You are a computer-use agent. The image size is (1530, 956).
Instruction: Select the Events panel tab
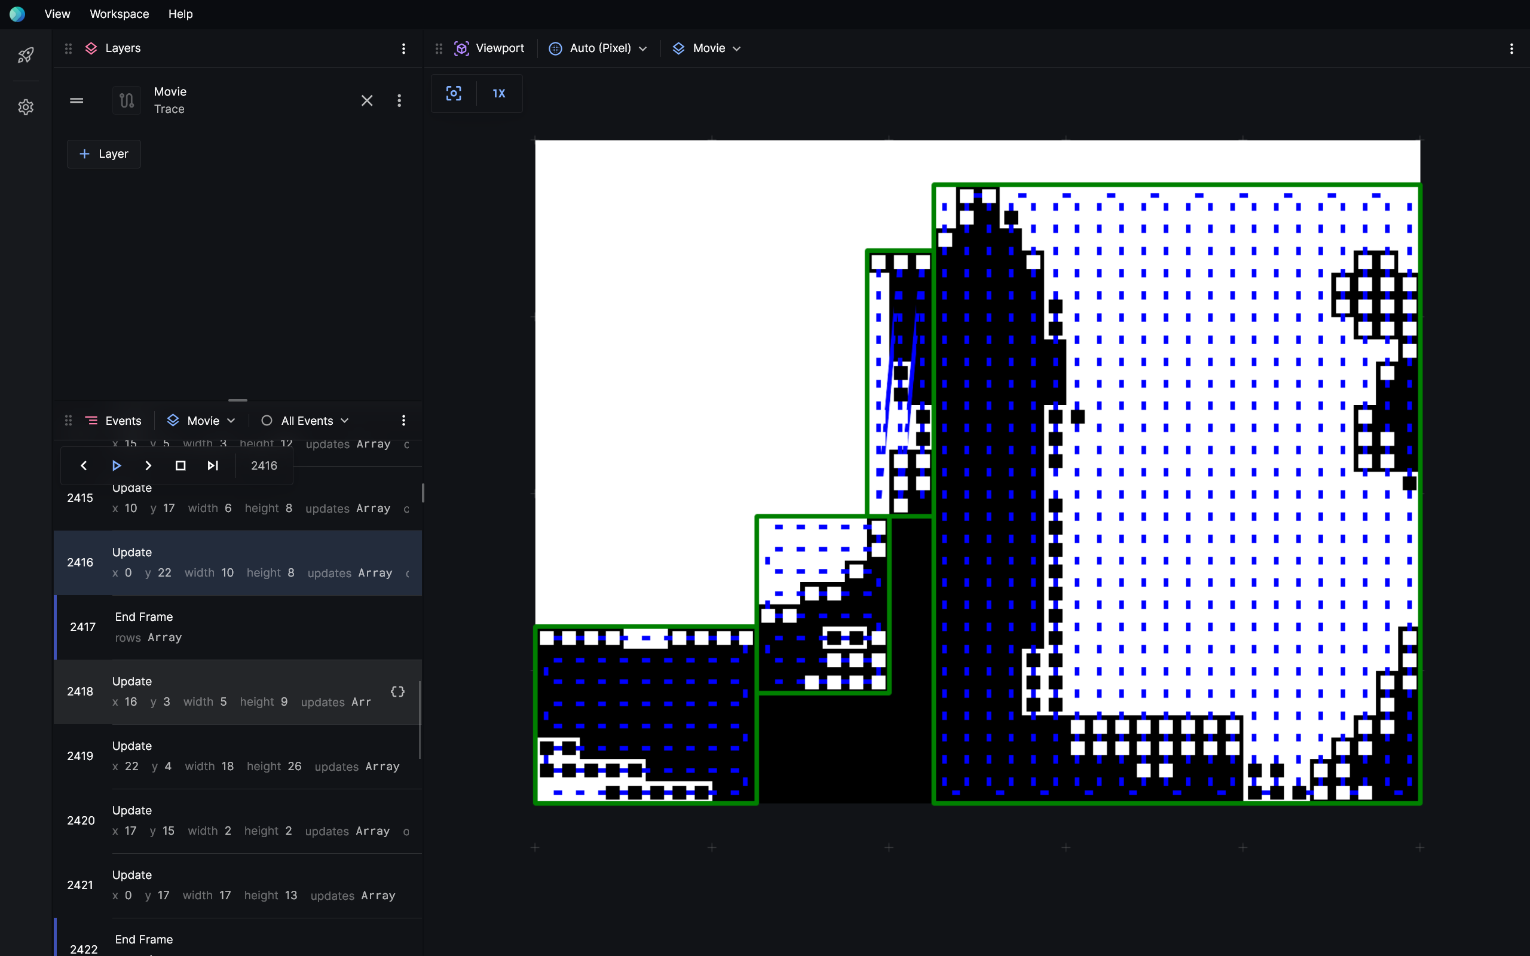tap(113, 421)
